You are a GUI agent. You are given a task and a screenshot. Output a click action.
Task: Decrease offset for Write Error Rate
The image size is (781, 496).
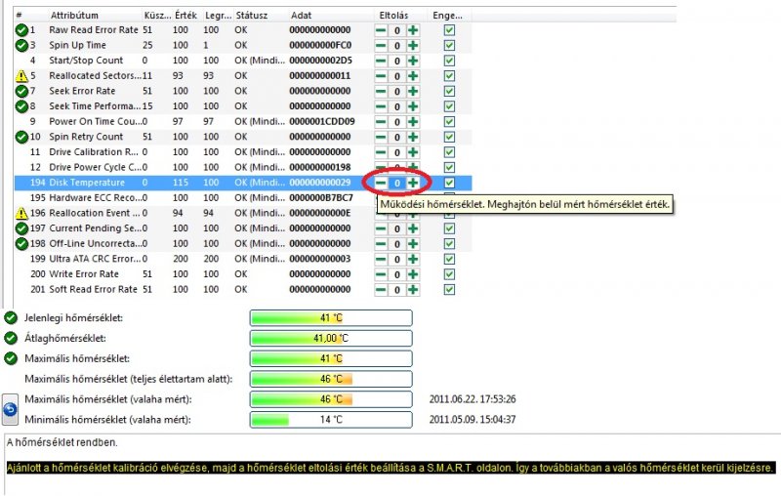click(x=381, y=274)
